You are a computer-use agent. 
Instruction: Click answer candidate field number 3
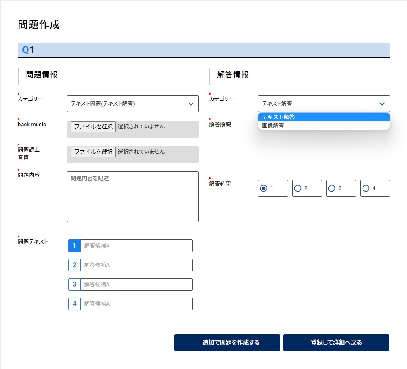pyautogui.click(x=136, y=285)
